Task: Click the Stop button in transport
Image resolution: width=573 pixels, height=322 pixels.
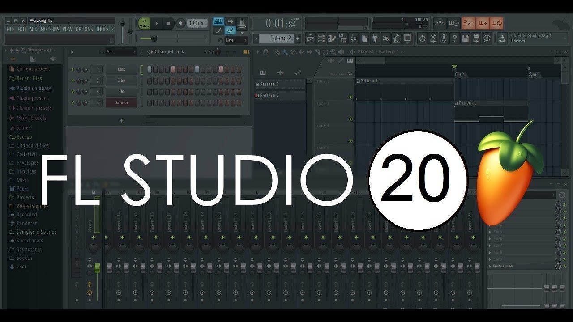Action: click(x=168, y=23)
